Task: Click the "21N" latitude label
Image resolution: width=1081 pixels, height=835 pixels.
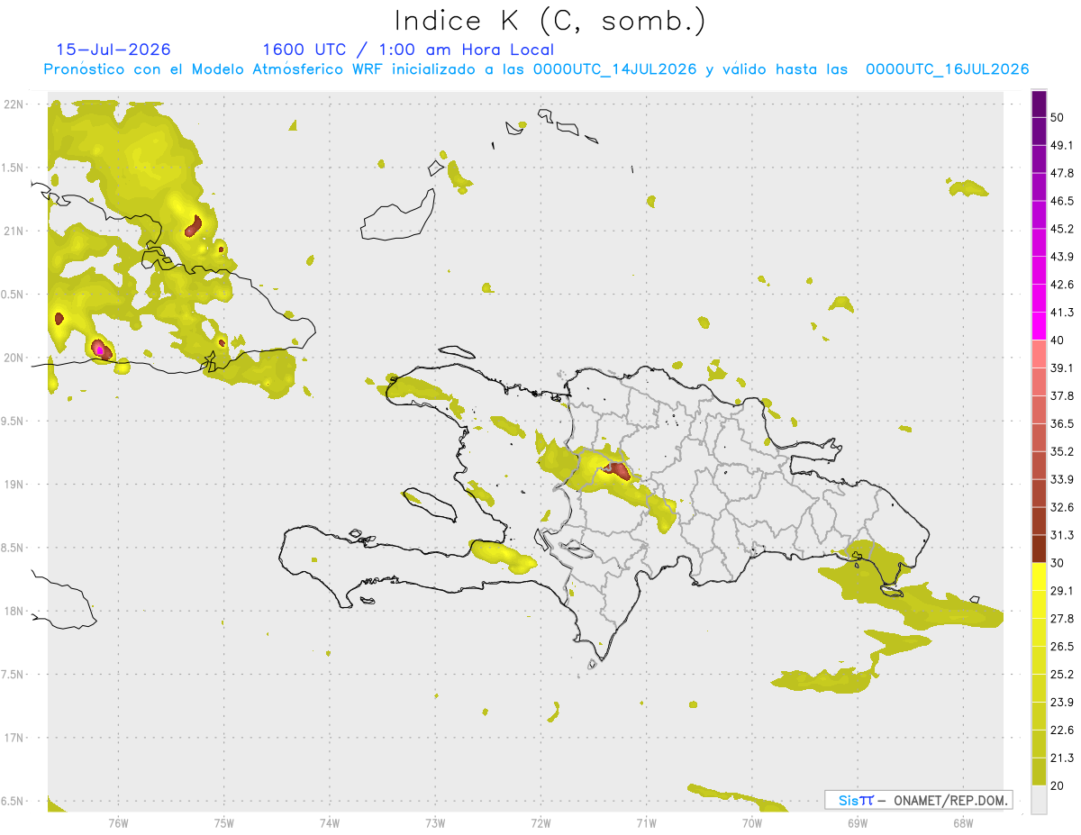Action: [x=15, y=231]
